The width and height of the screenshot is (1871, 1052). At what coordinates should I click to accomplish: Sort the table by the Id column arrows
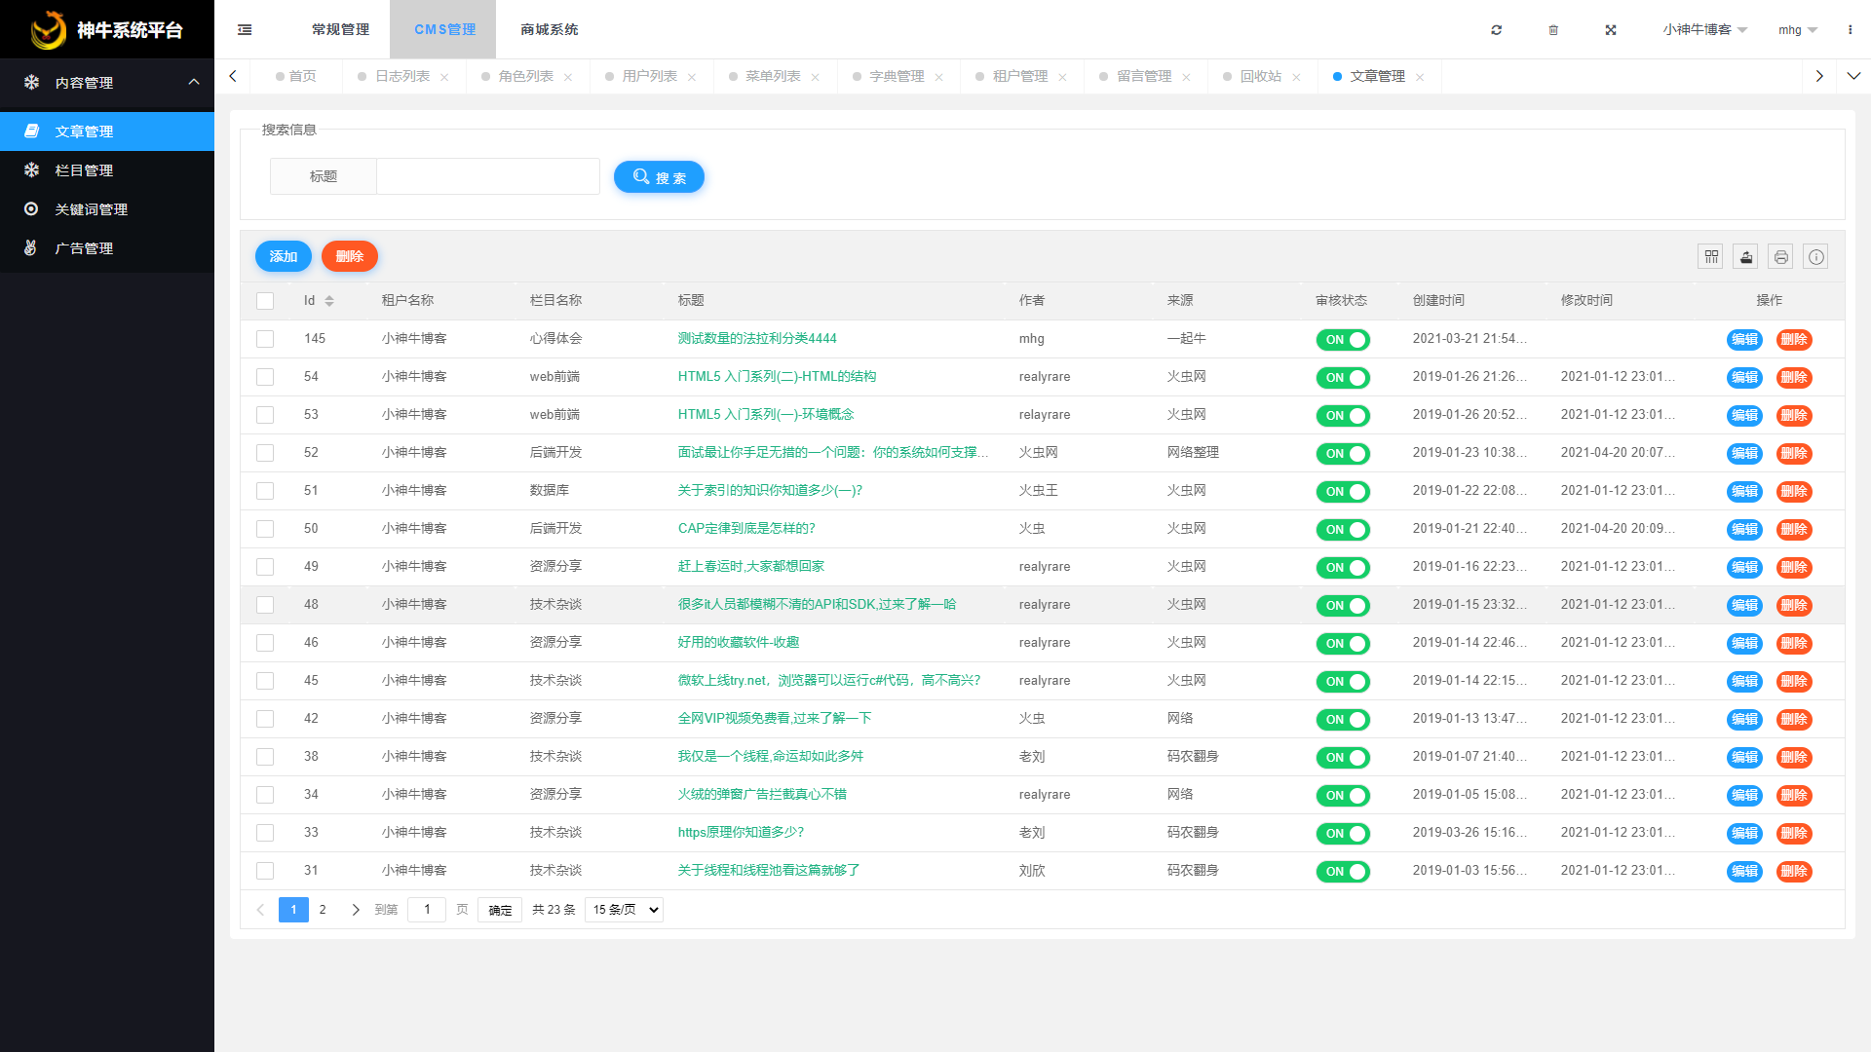[x=329, y=301]
